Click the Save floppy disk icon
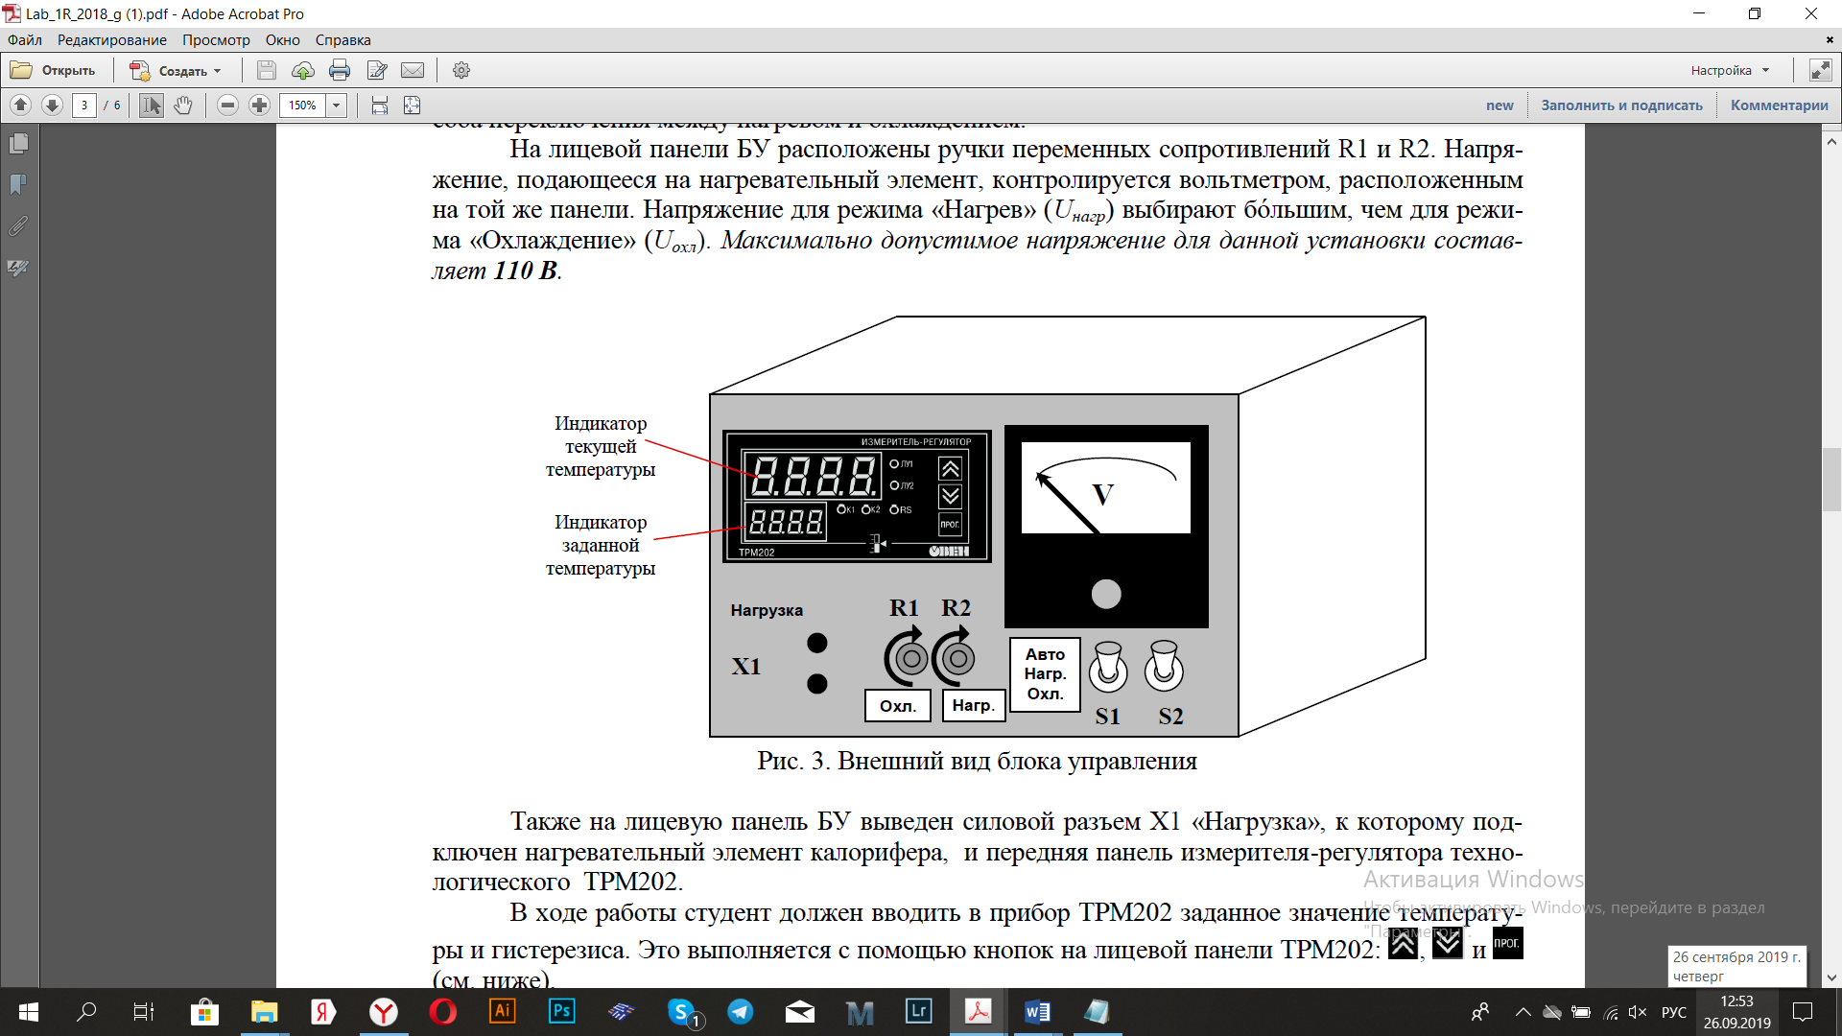 [267, 70]
